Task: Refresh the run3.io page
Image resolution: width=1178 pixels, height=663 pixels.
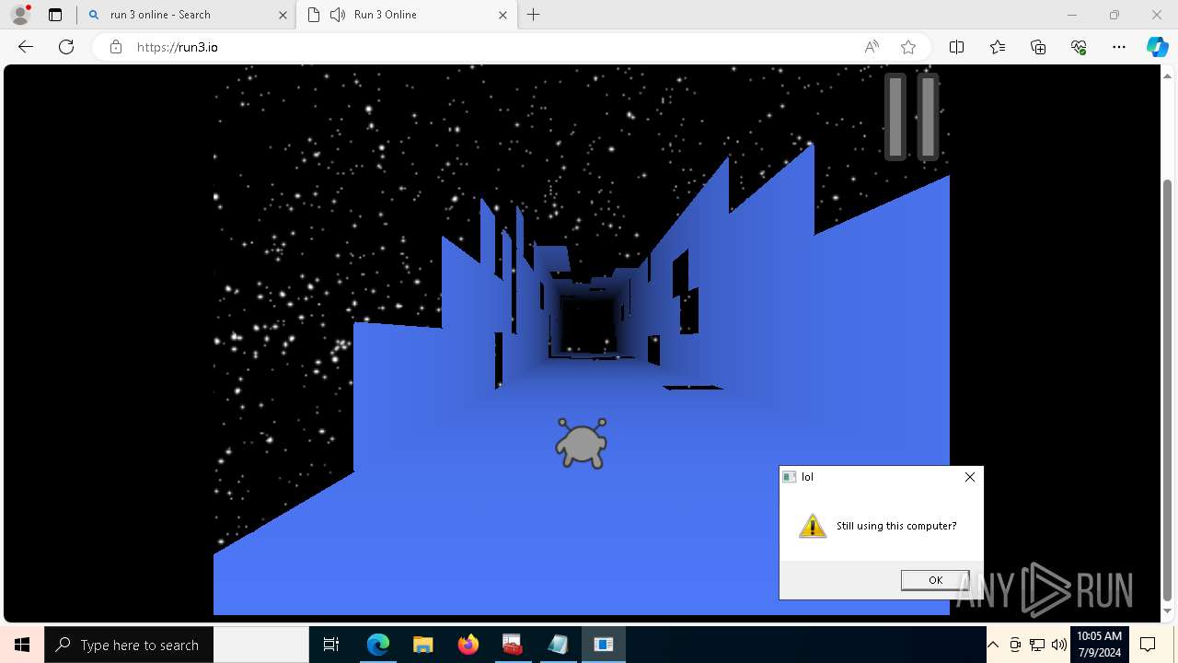Action: click(x=66, y=47)
